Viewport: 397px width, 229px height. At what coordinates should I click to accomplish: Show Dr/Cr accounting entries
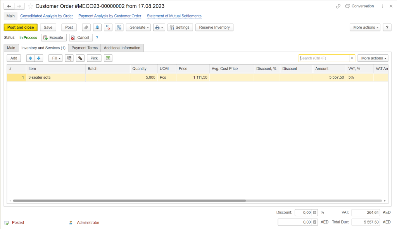point(108,28)
